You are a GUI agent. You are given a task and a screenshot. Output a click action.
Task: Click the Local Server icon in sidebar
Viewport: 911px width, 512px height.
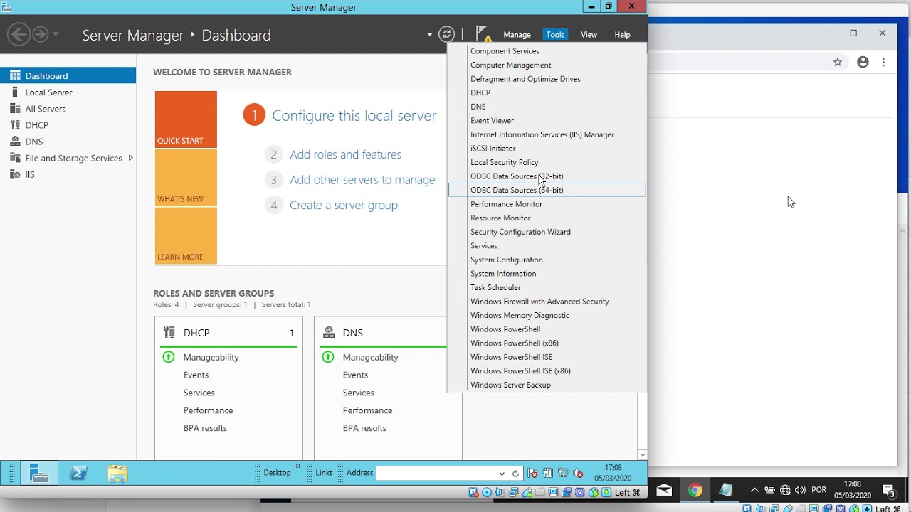pyautogui.click(x=15, y=92)
